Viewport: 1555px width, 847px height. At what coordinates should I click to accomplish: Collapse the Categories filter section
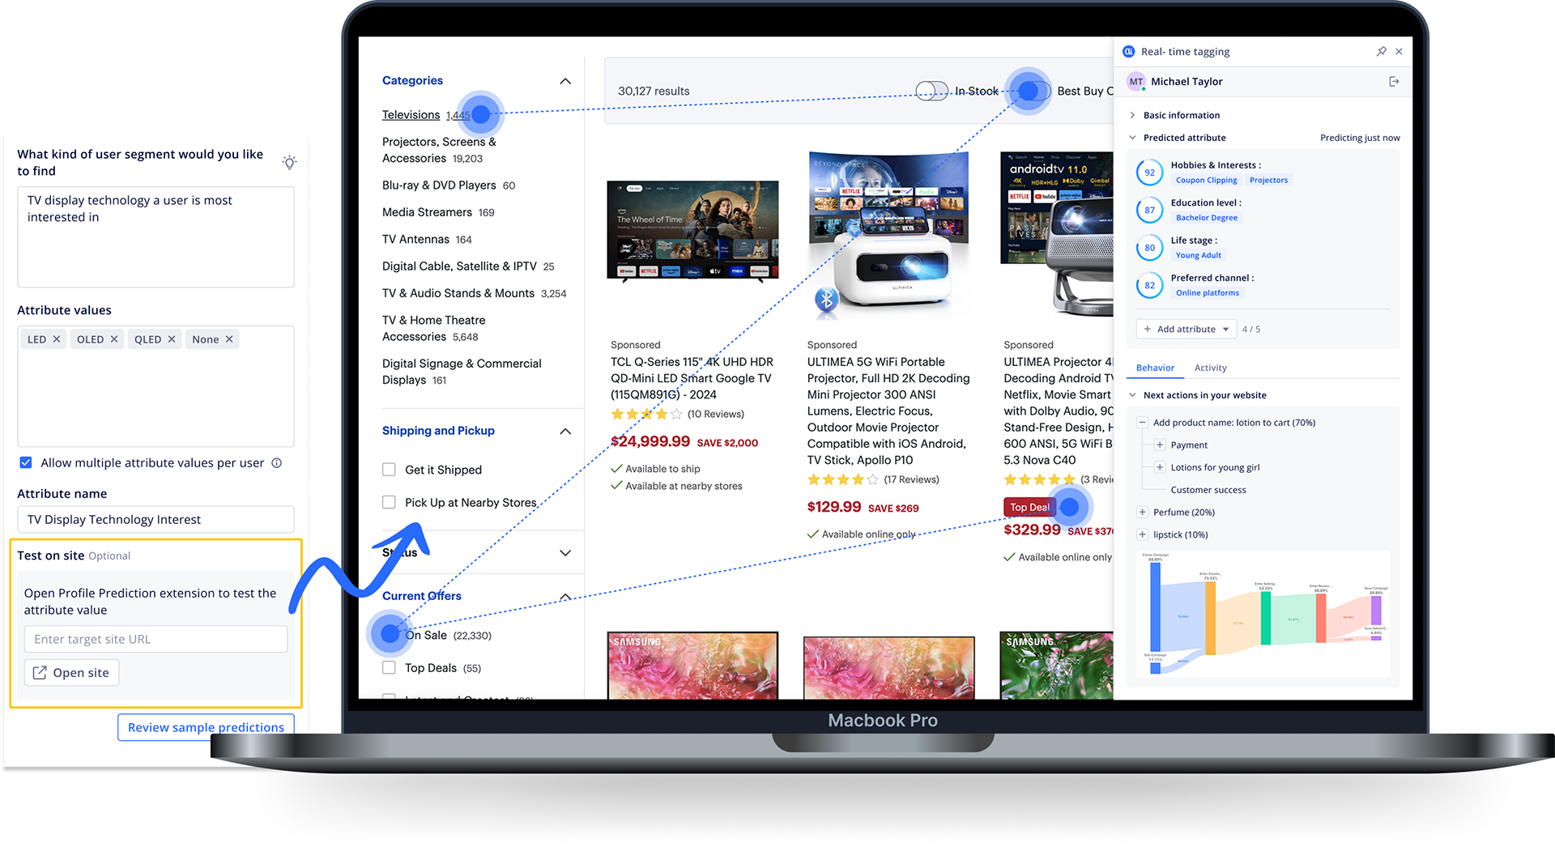tap(565, 81)
